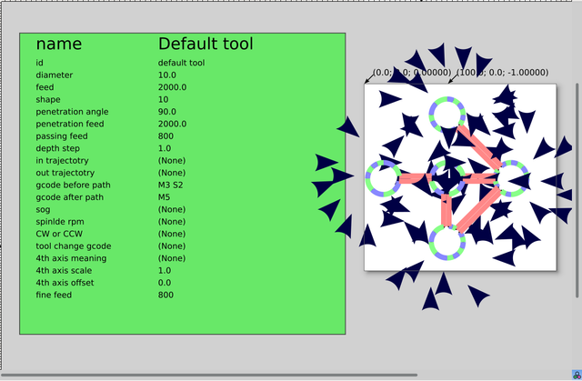The image size is (582, 381).
Task: Click the fine feed value 800
Action: 166,295
